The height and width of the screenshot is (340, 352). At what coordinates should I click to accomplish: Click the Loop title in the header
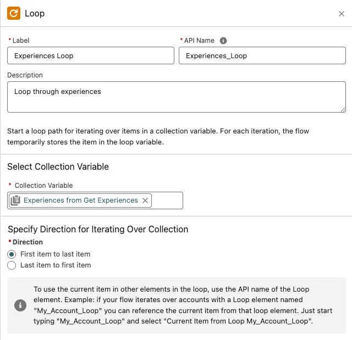(x=35, y=14)
